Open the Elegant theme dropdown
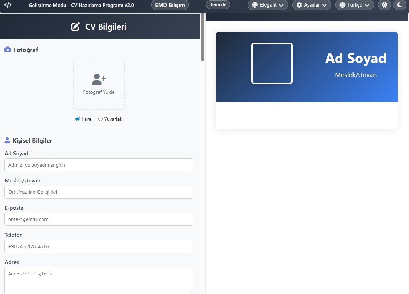The height and width of the screenshot is (294, 409). pyautogui.click(x=268, y=5)
